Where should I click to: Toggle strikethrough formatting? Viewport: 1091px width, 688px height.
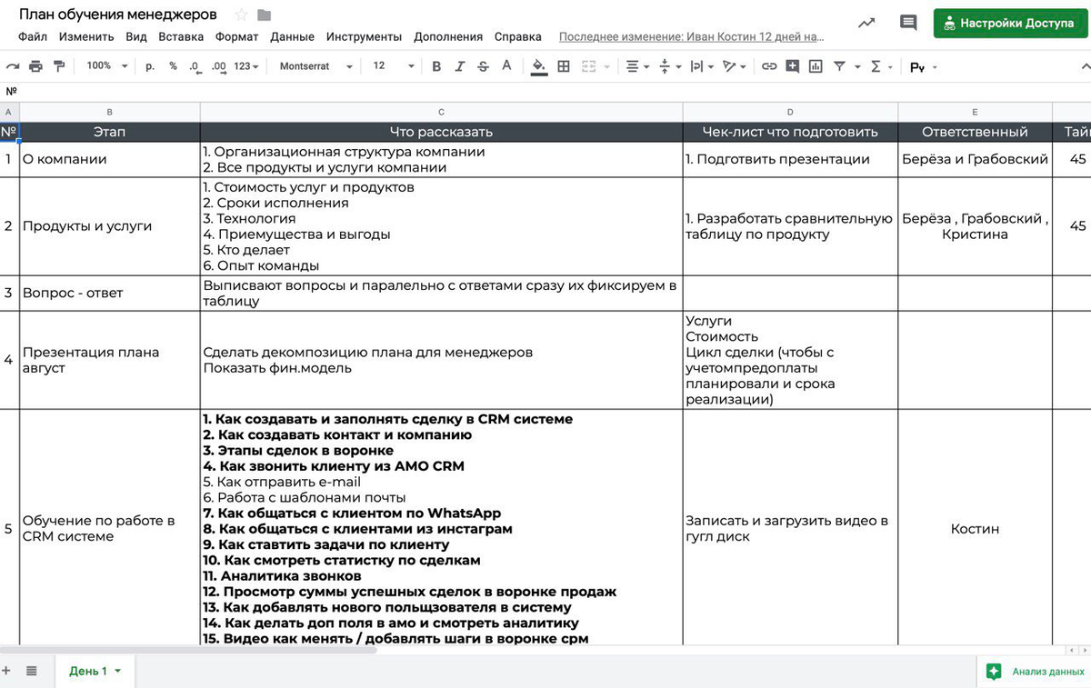pos(483,66)
